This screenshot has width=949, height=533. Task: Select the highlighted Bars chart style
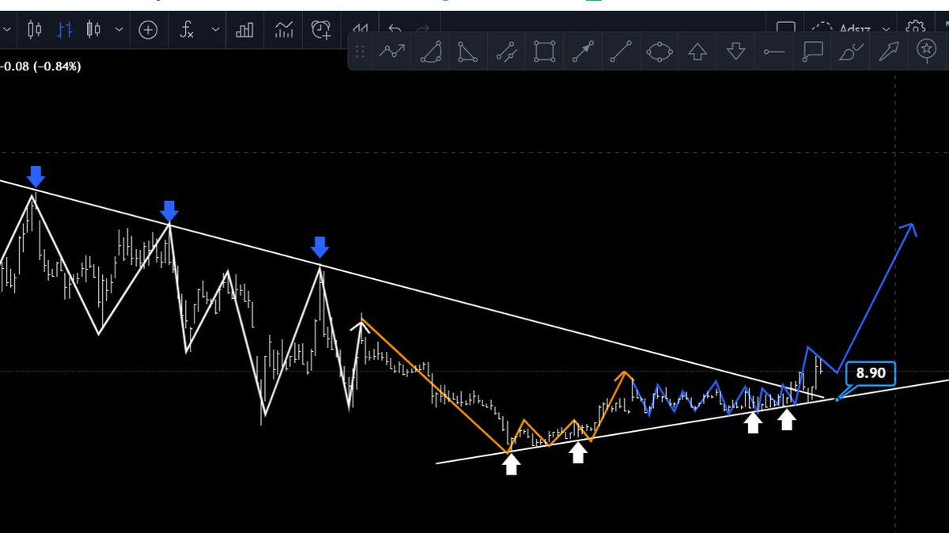(65, 30)
